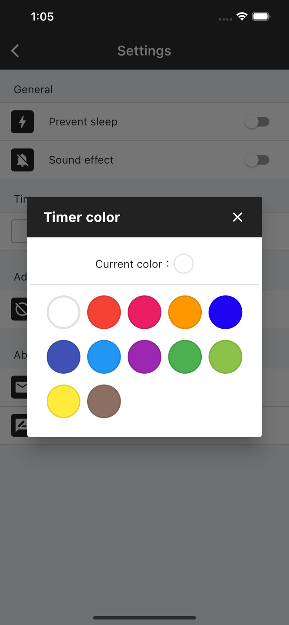Click the lightning bolt Prevent sleep icon

22,122
